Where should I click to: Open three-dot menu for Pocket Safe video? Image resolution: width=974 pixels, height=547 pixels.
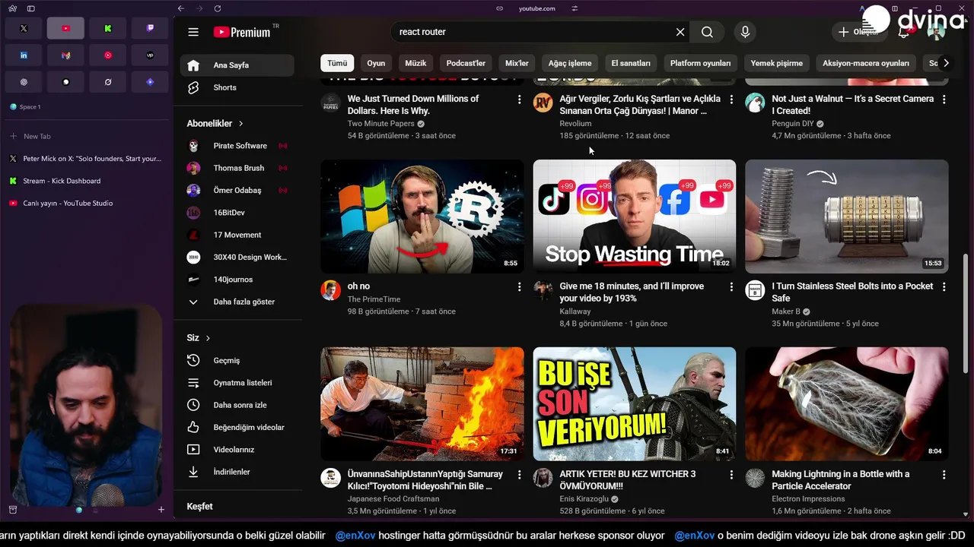pyautogui.click(x=944, y=287)
